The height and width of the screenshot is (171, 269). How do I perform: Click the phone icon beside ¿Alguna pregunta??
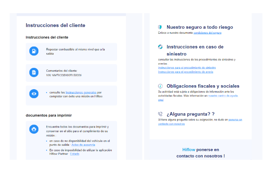[x=160, y=114]
